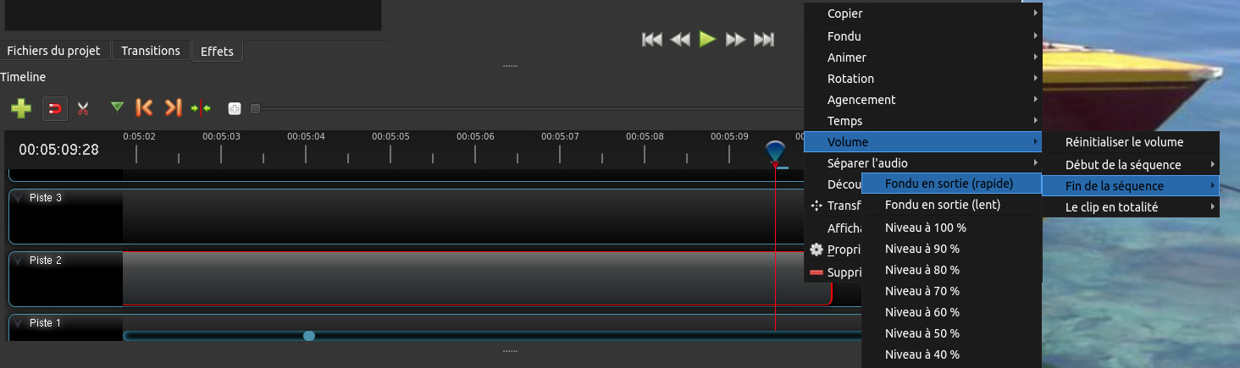
Task: Center the timeline on the playhead
Action: tap(201, 108)
